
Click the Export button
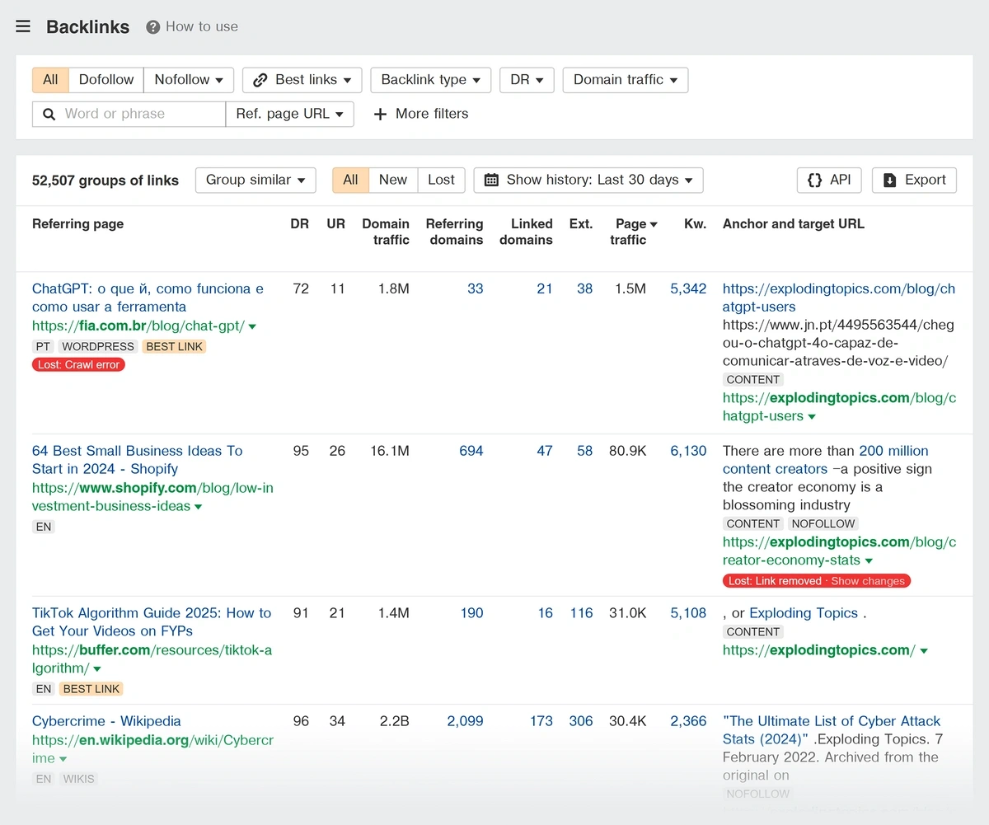click(914, 180)
